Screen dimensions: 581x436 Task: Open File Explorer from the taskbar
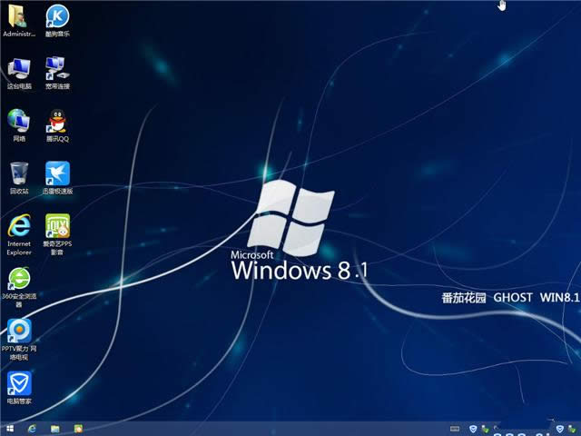55,428
